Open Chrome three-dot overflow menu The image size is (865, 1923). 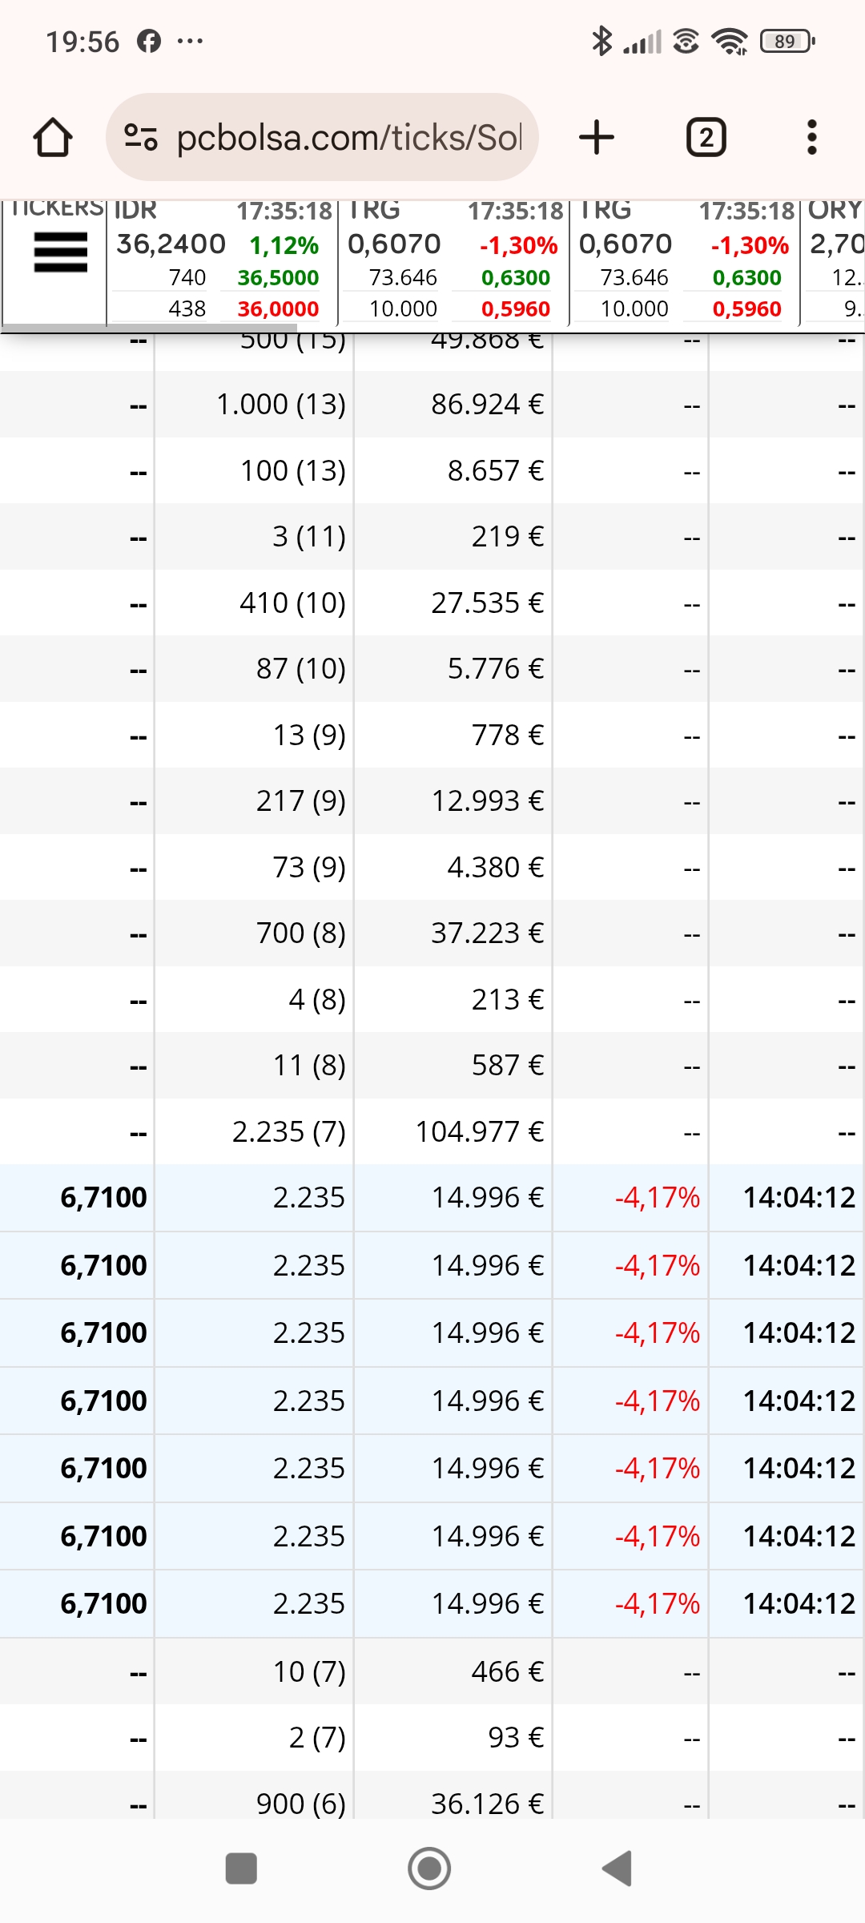812,137
